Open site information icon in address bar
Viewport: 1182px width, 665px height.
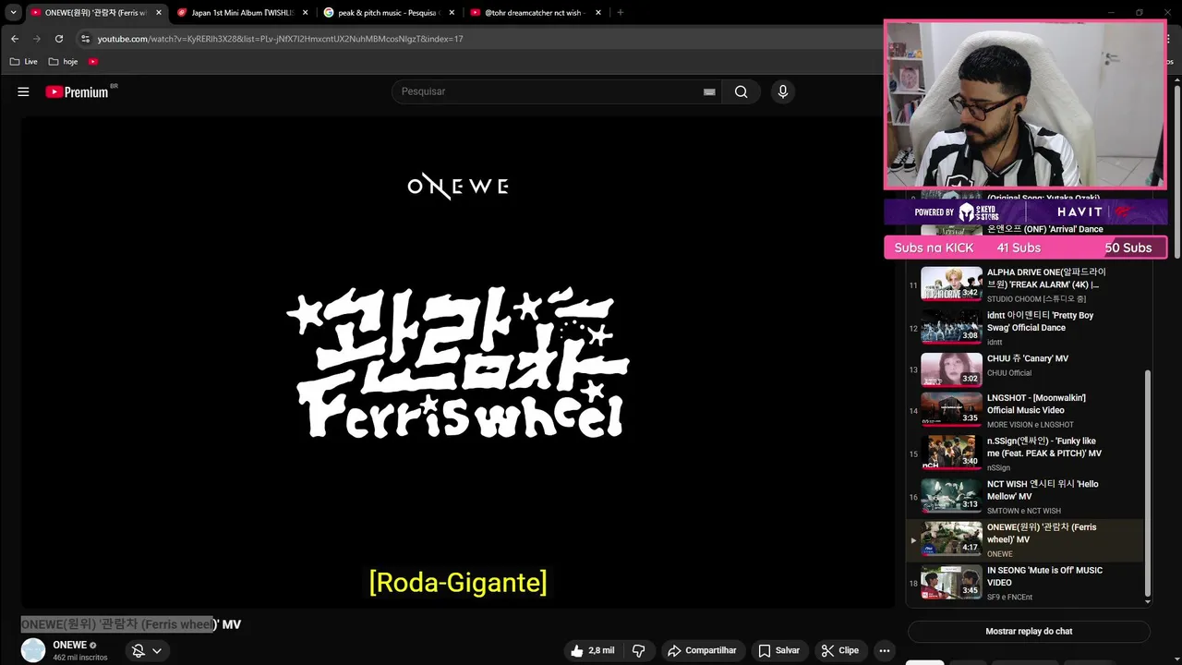coord(85,39)
